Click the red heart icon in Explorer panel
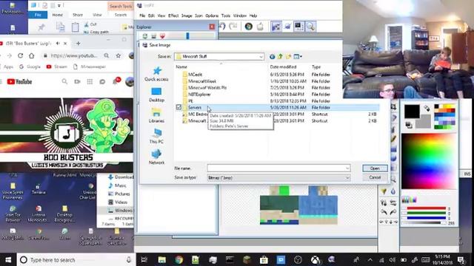The image size is (474, 266). 163,36
